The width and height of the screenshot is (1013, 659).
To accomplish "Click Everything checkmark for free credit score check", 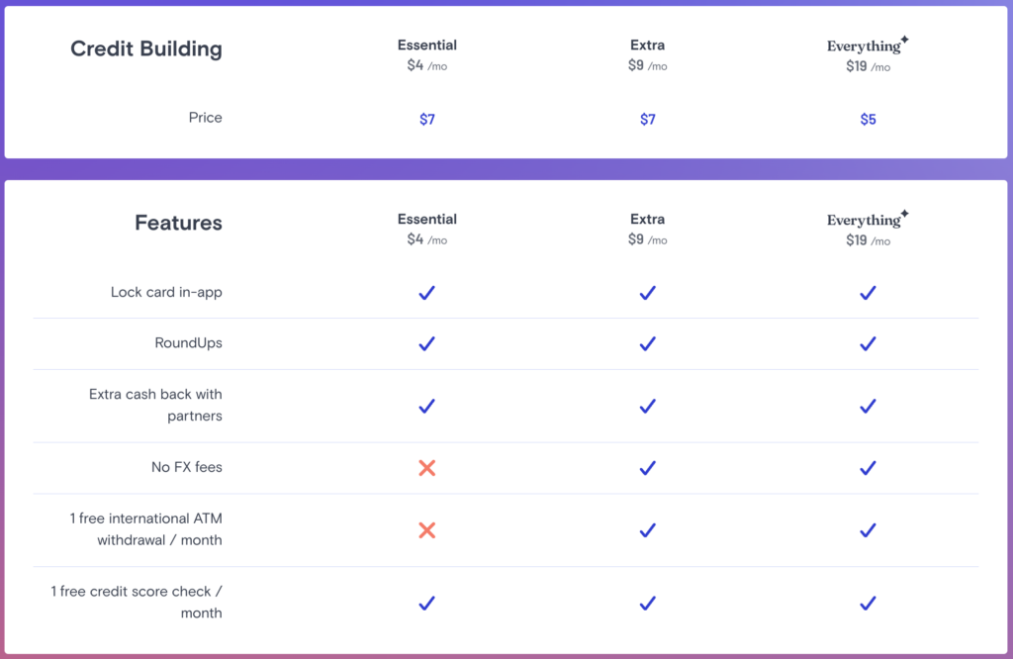I will point(868,603).
